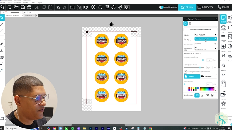Go to the DESIGN tab

187,7
